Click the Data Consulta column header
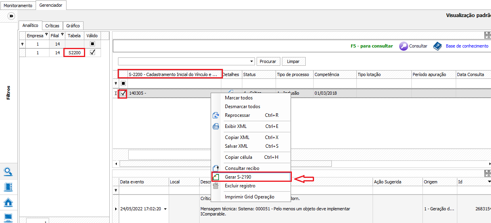 [473, 74]
